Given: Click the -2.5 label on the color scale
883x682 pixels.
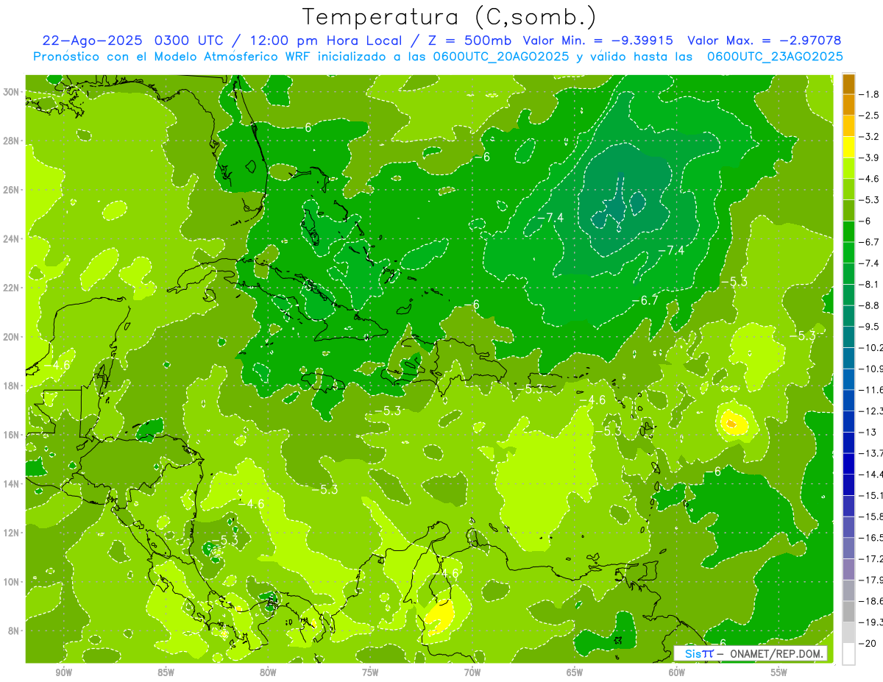Looking at the screenshot, I should pyautogui.click(x=870, y=116).
